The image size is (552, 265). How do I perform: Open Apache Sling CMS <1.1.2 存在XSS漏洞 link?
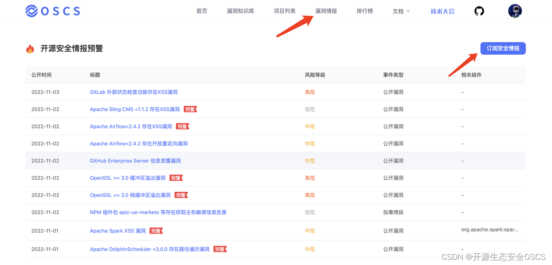coord(135,109)
